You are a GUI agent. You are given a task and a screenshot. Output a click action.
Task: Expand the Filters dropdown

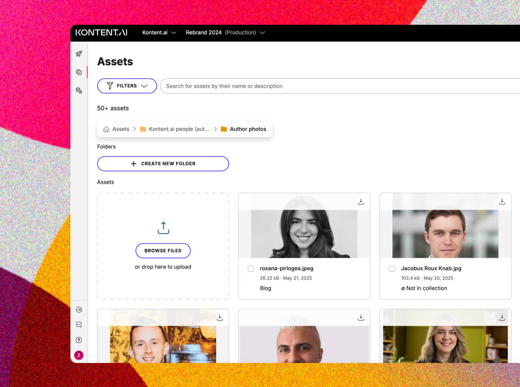coord(127,86)
